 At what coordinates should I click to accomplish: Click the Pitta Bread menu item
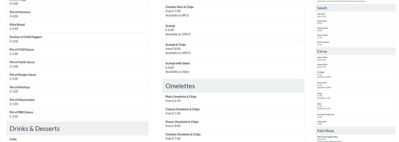(17, 24)
